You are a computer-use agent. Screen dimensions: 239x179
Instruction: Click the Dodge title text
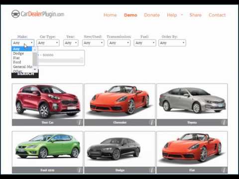120,170
